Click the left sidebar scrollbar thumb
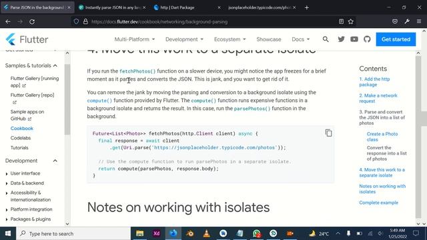This screenshot has width=427, height=240. pyautogui.click(x=67, y=99)
